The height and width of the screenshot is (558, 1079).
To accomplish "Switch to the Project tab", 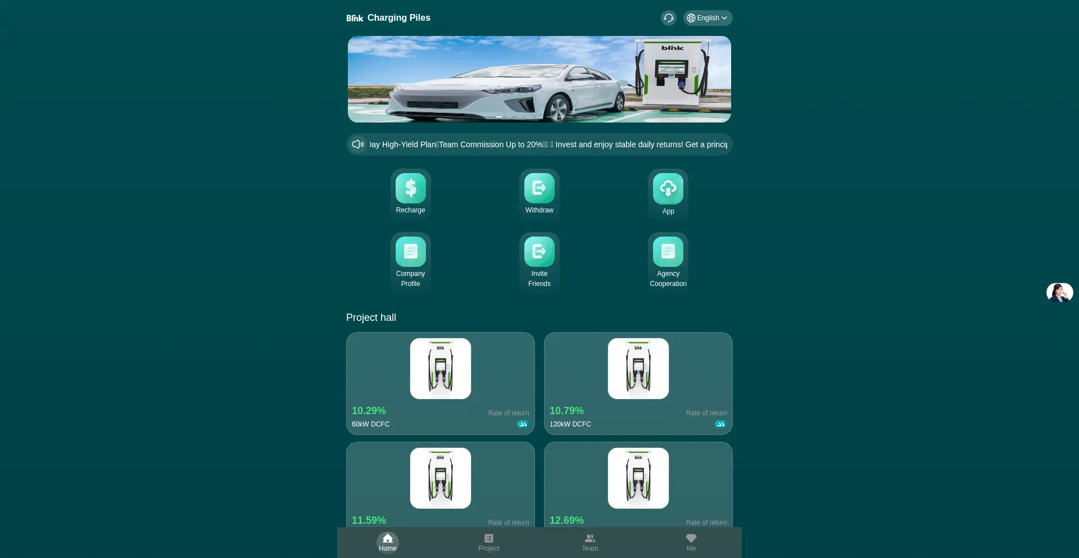I will click(x=488, y=542).
